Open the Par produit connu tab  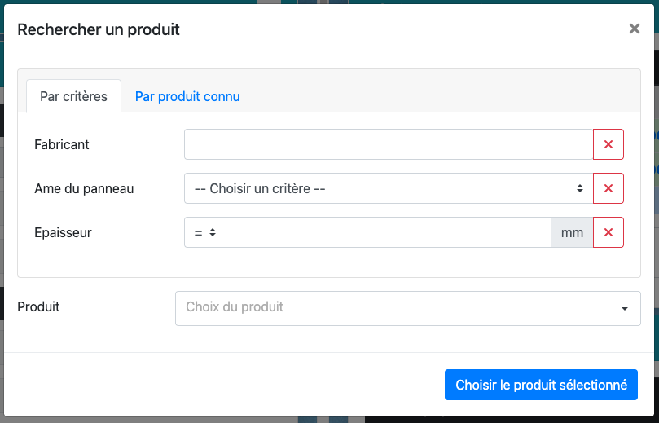[x=187, y=96]
